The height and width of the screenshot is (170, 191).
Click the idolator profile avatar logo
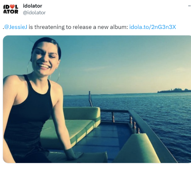point(11,9)
